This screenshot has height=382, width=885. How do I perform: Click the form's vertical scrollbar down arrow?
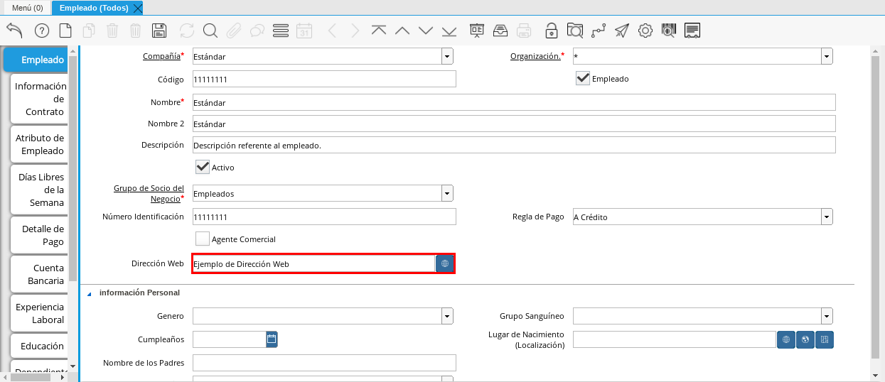(875, 374)
